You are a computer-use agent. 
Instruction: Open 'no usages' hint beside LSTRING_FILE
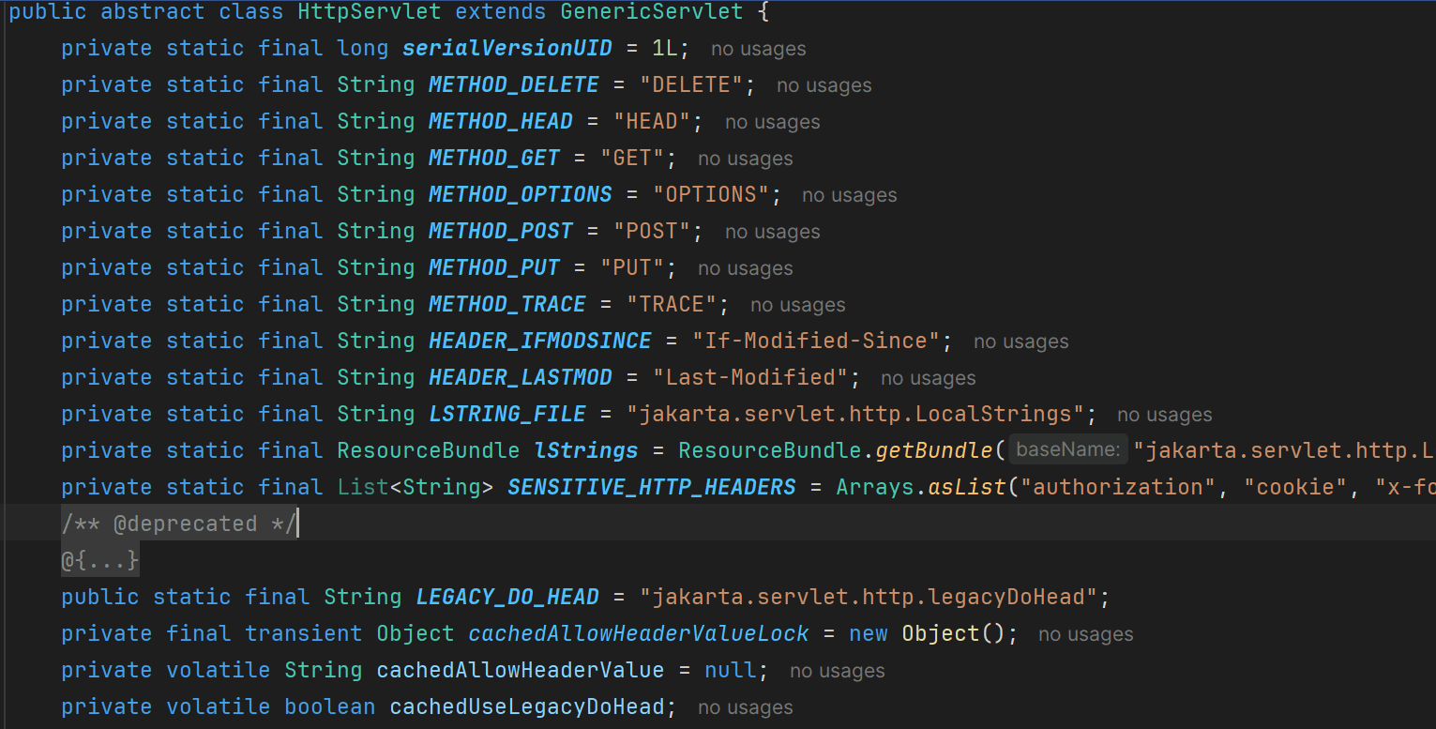pos(1164,415)
